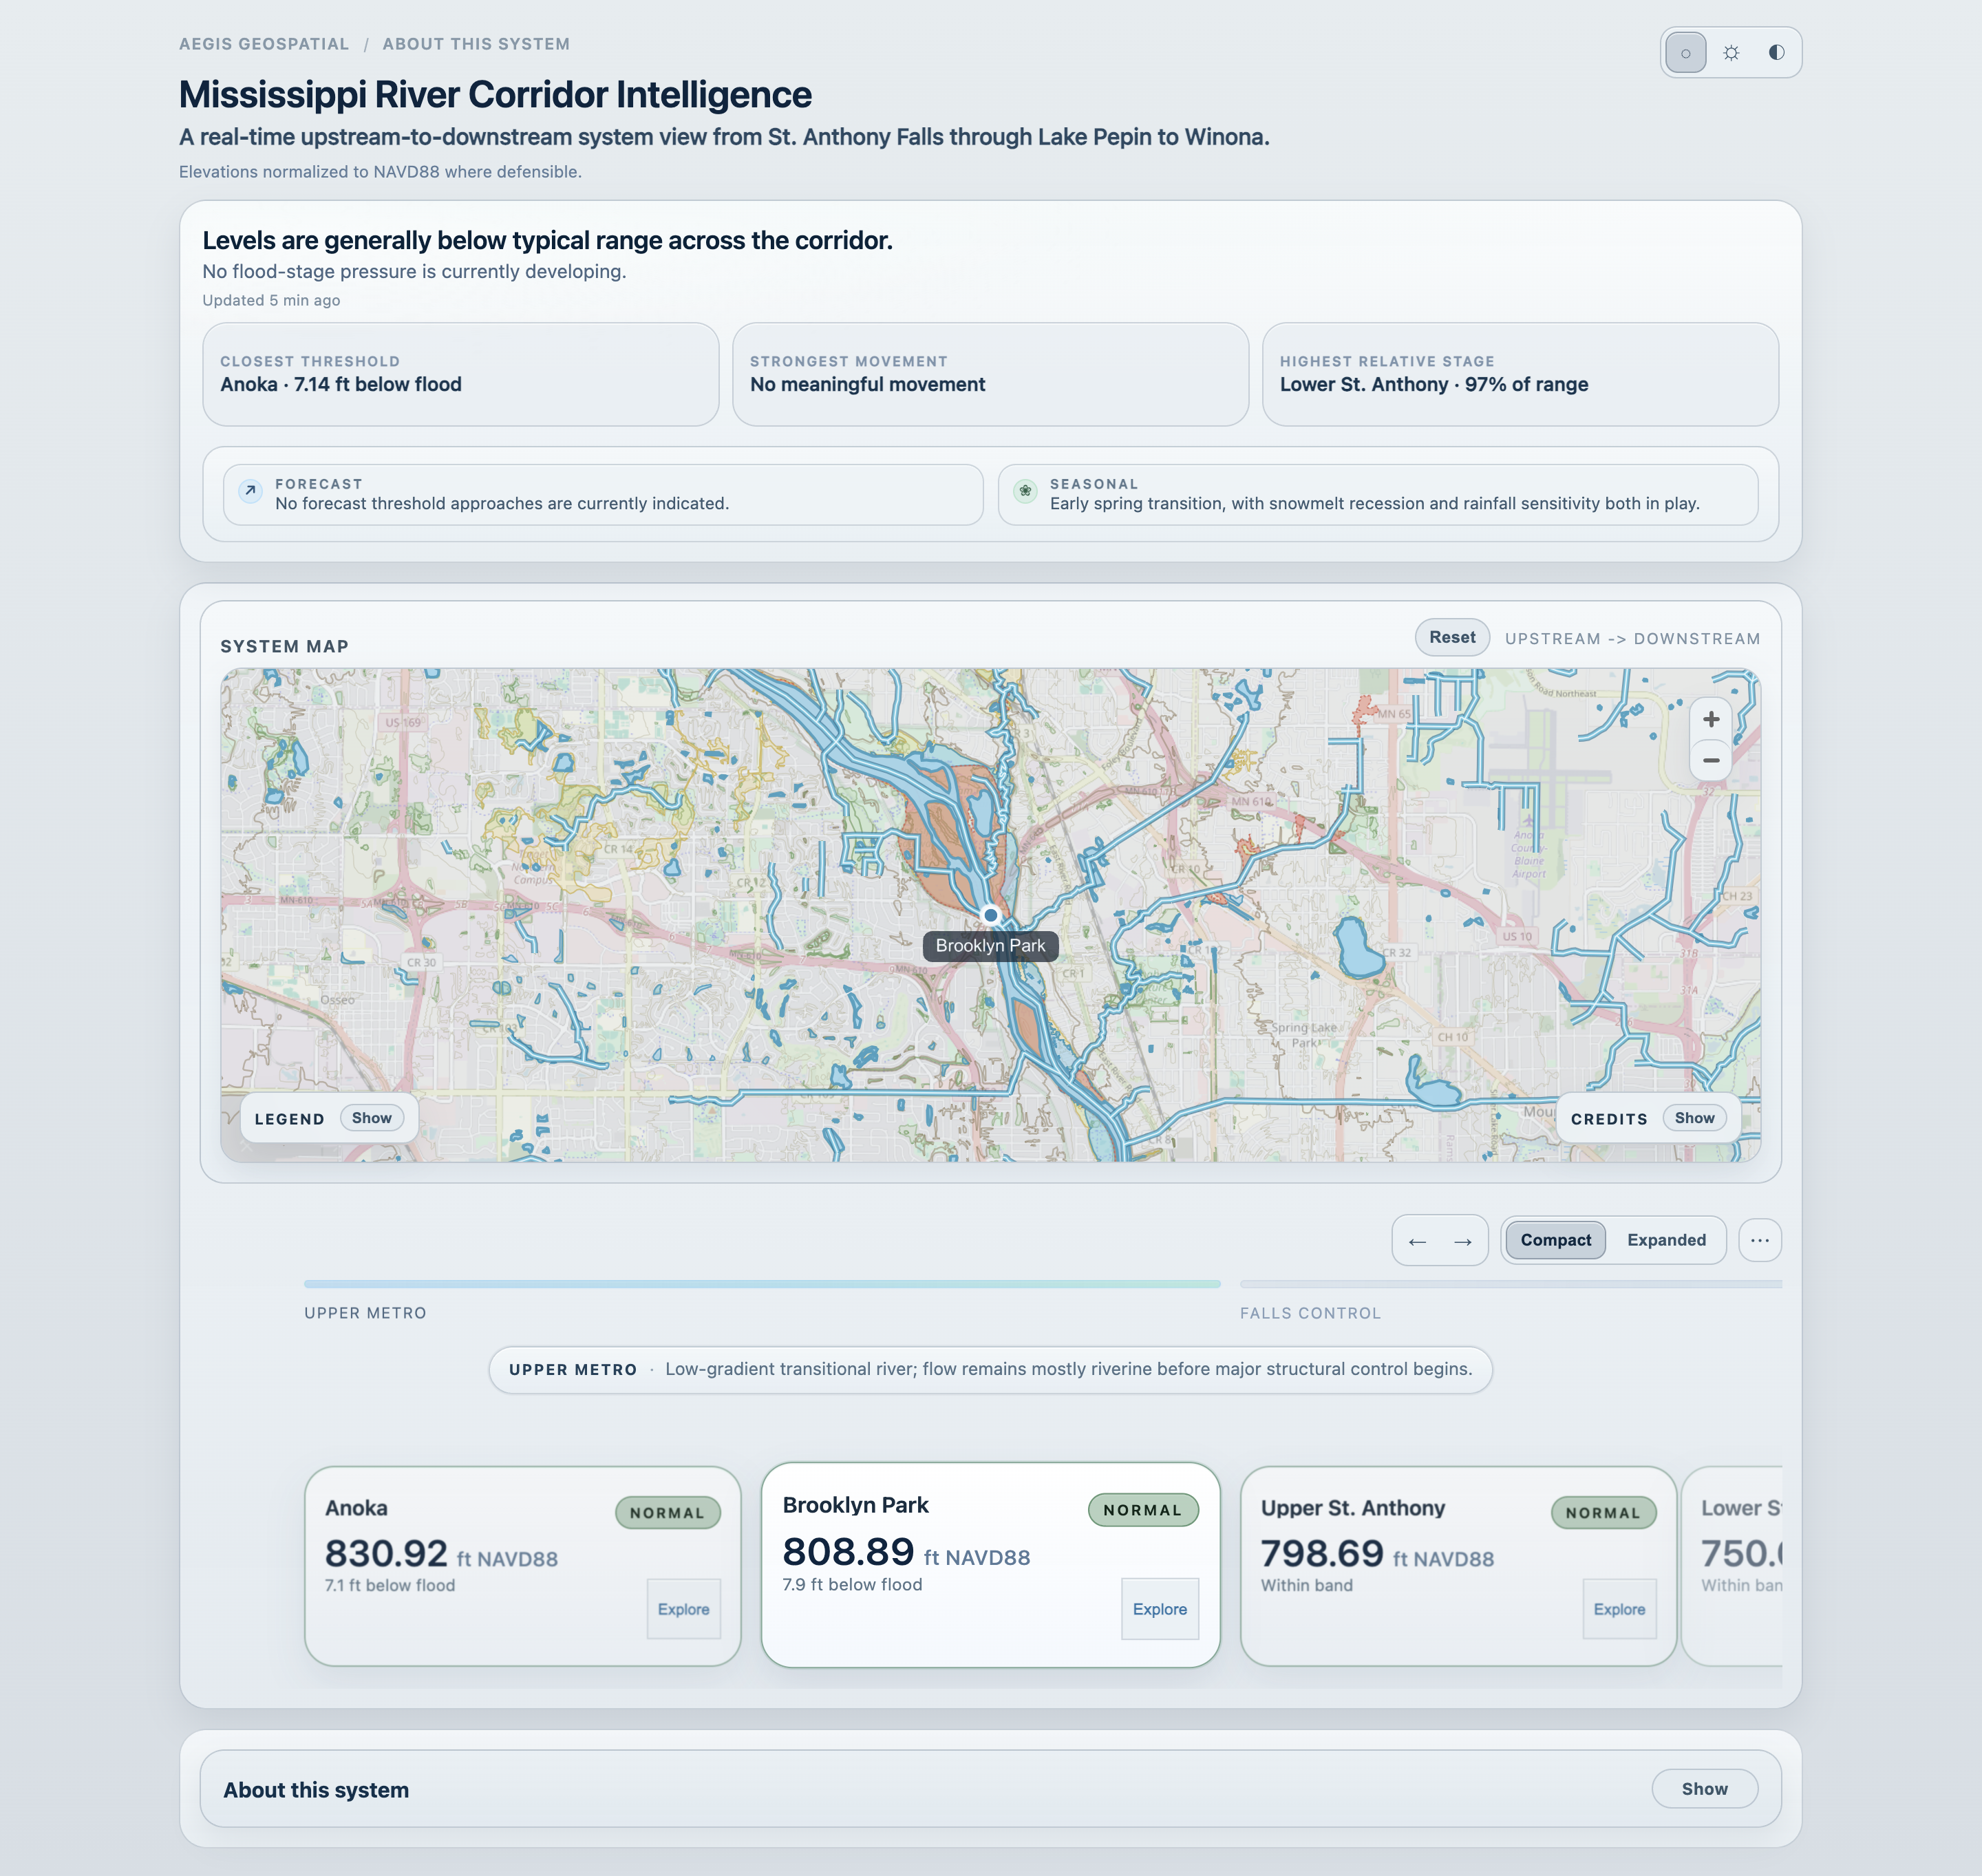Open the Closest Threshold summary card
This screenshot has width=1982, height=1876.
pyautogui.click(x=461, y=374)
